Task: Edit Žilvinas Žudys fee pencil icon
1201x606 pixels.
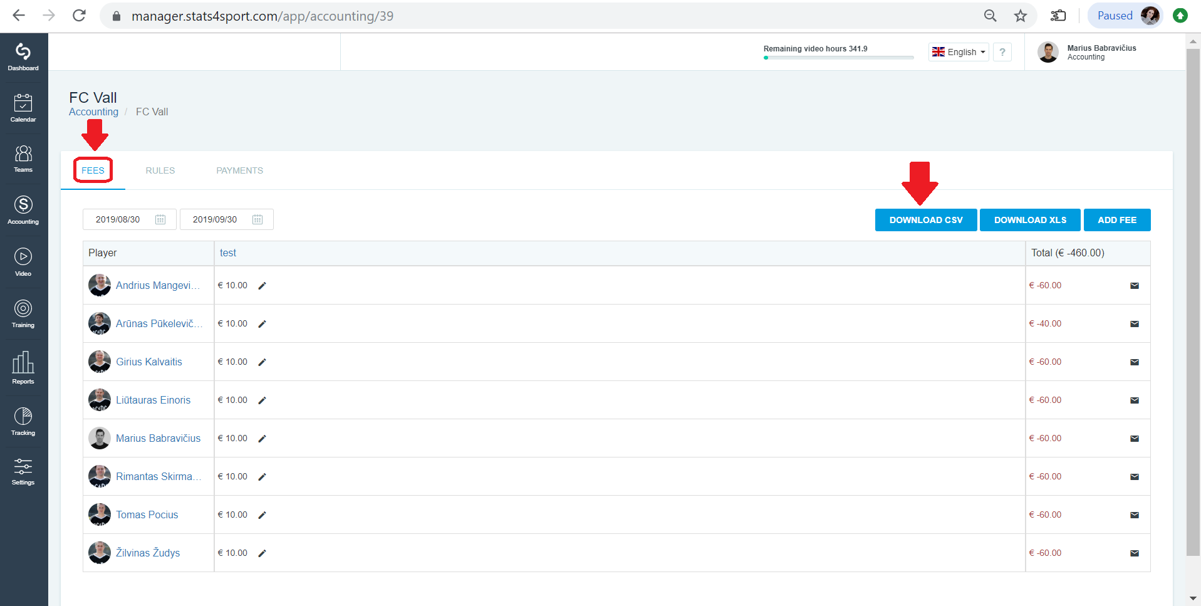Action: [263, 553]
